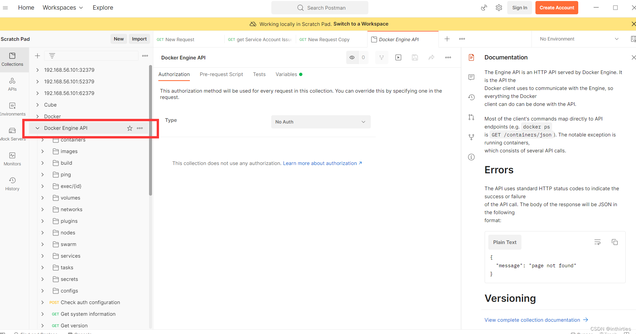Open collection header more options ellipsis
This screenshot has width=636, height=334.
(448, 57)
